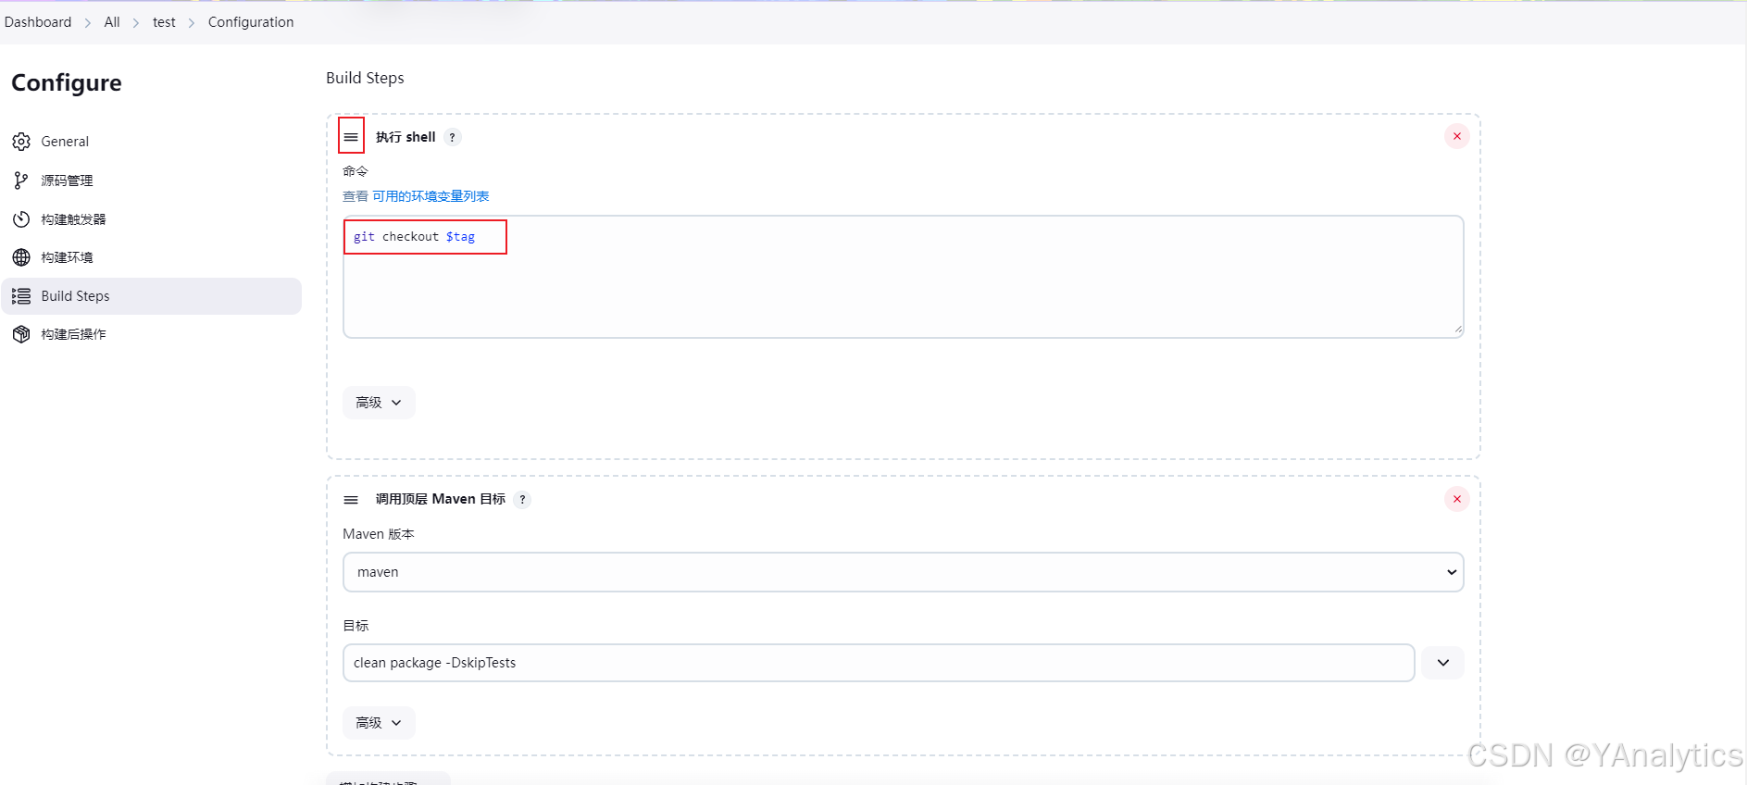Viewport: 1747px width, 785px height.
Task: Click the 命令 label
Action: point(356,171)
